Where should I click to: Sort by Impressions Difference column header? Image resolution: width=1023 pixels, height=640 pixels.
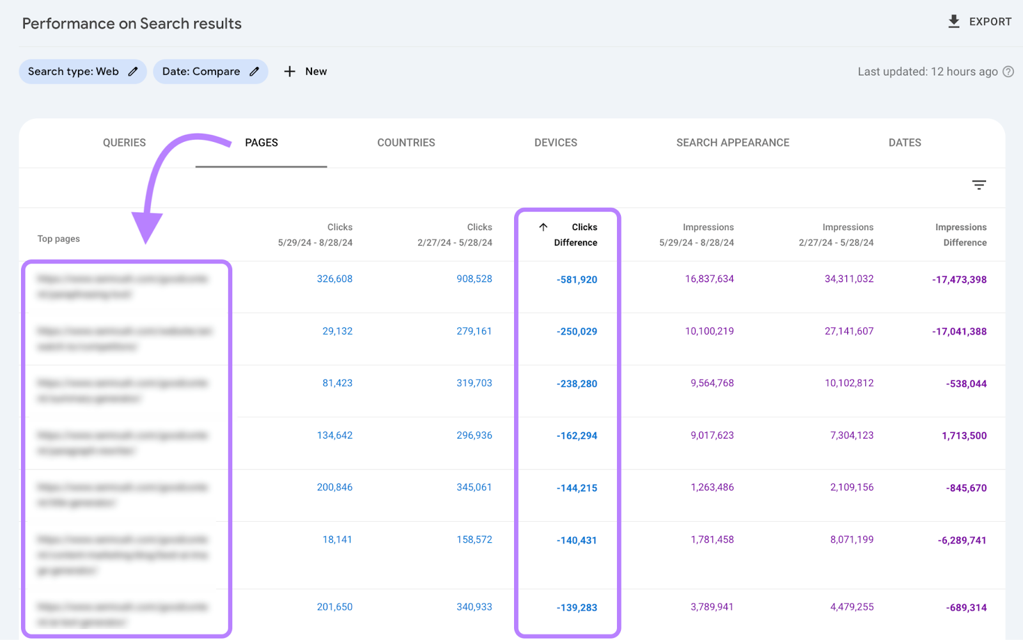[961, 235]
